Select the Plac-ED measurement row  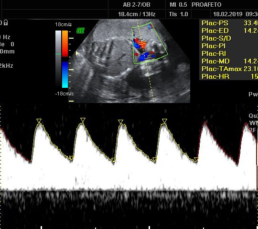(x=228, y=31)
